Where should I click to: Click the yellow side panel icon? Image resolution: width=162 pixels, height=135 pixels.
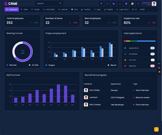159,72
